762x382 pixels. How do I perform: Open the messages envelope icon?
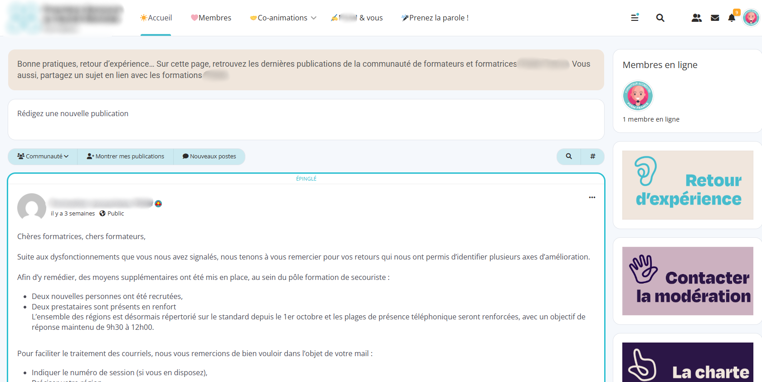tap(715, 18)
